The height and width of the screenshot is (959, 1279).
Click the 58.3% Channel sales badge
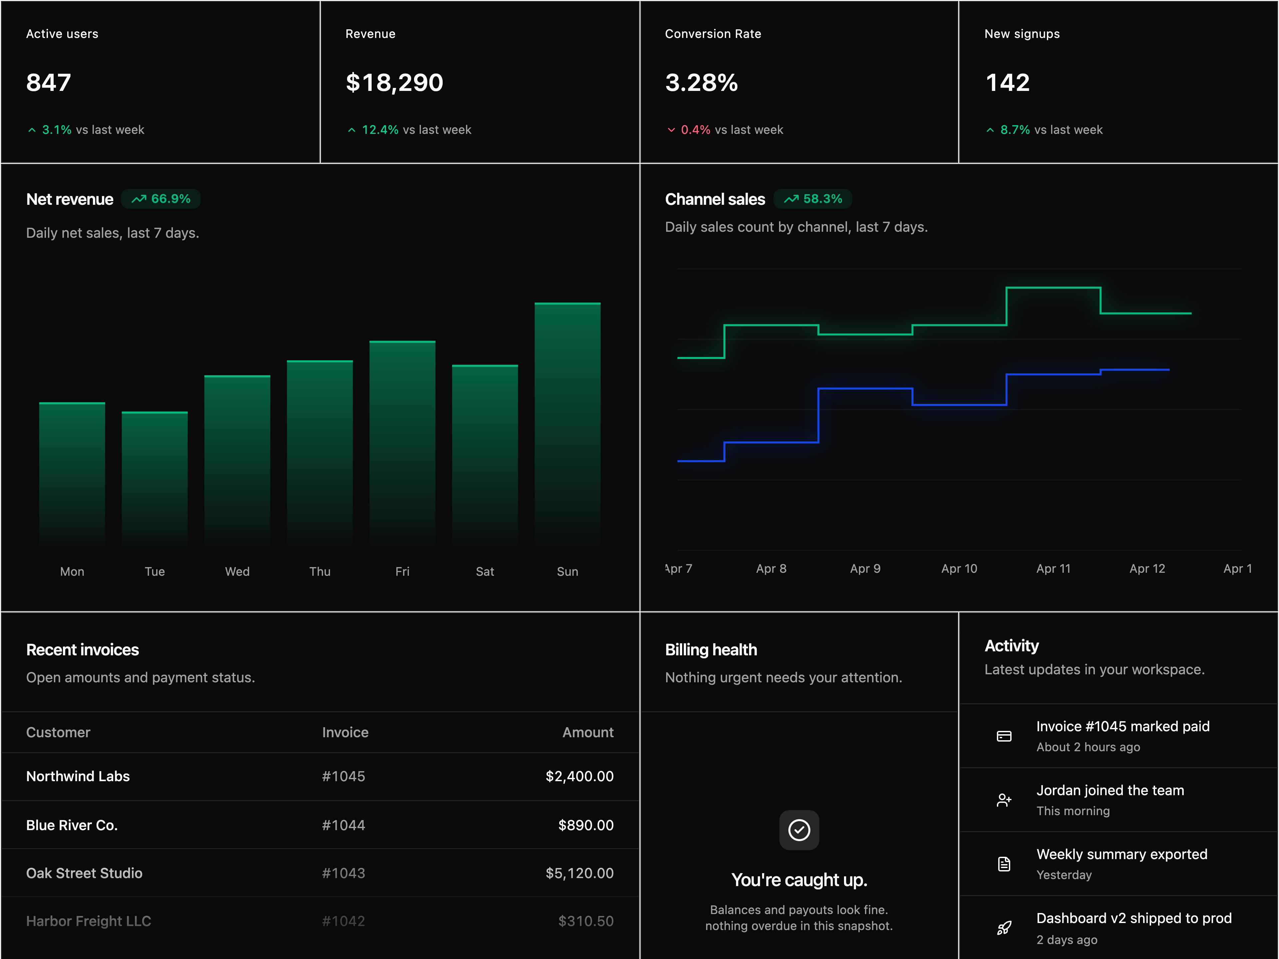(813, 199)
